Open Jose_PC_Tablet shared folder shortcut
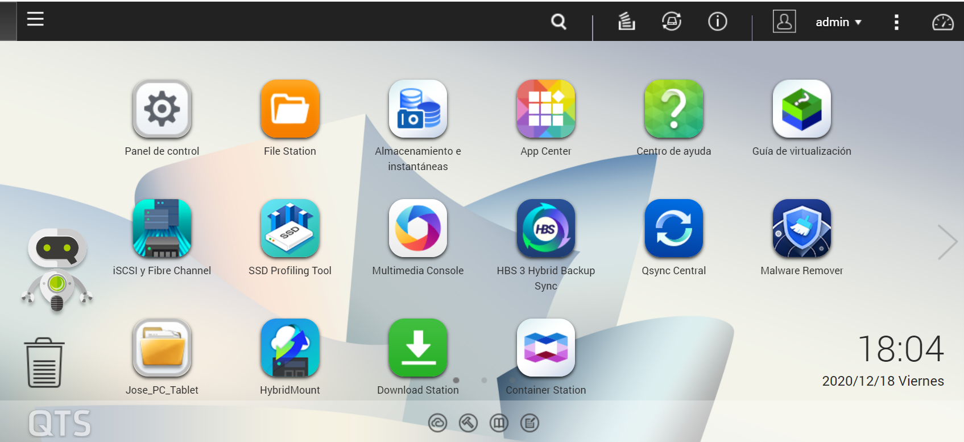 (162, 348)
